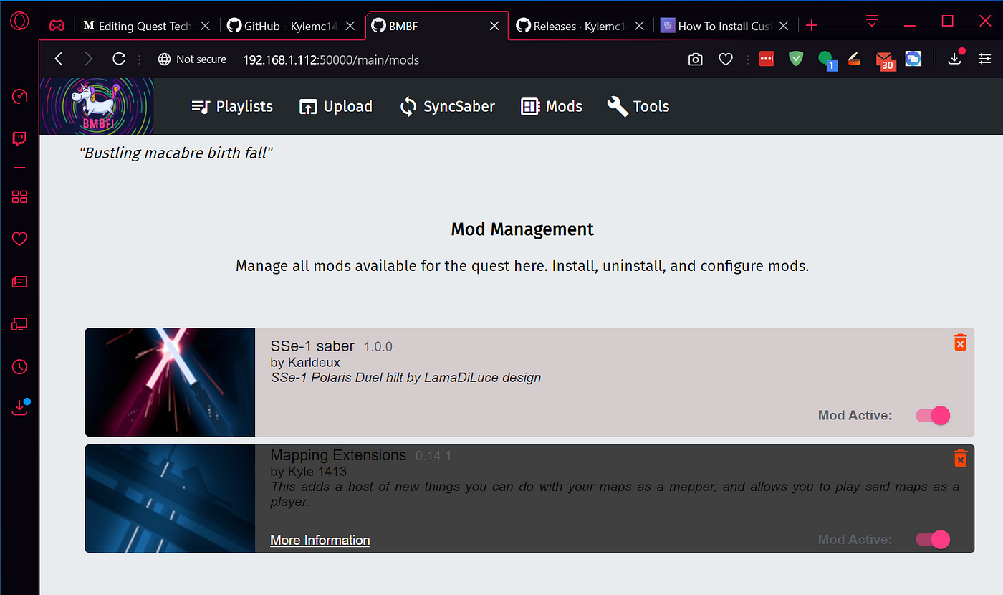Delete the SSe-1 saber mod
This screenshot has height=595, width=1003.
tap(960, 343)
